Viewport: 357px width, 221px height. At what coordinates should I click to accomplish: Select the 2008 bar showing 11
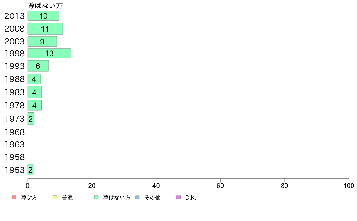point(45,29)
